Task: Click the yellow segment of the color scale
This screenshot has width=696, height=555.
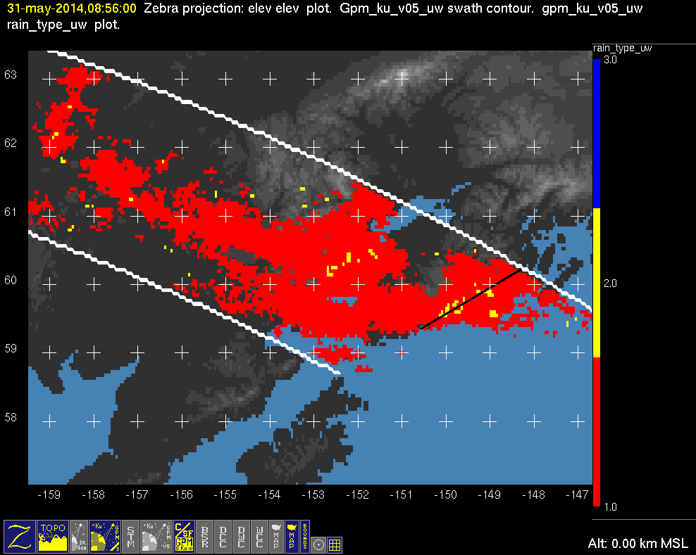Action: click(597, 282)
